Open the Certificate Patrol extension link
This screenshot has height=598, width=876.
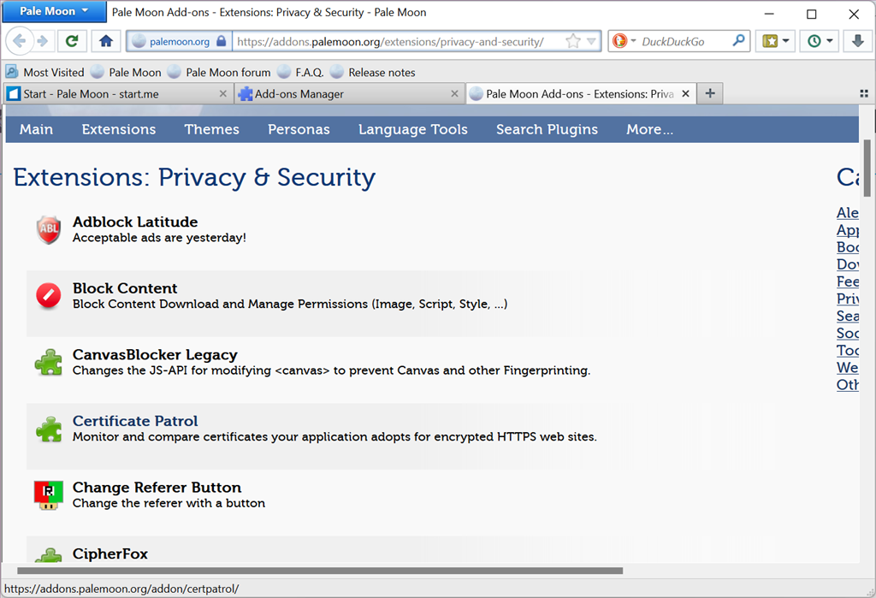click(135, 421)
